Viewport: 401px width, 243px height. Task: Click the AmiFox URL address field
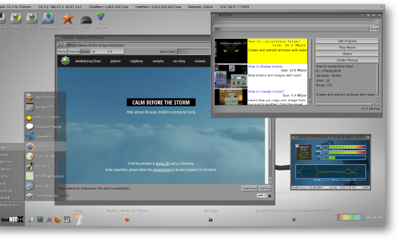coord(139,45)
